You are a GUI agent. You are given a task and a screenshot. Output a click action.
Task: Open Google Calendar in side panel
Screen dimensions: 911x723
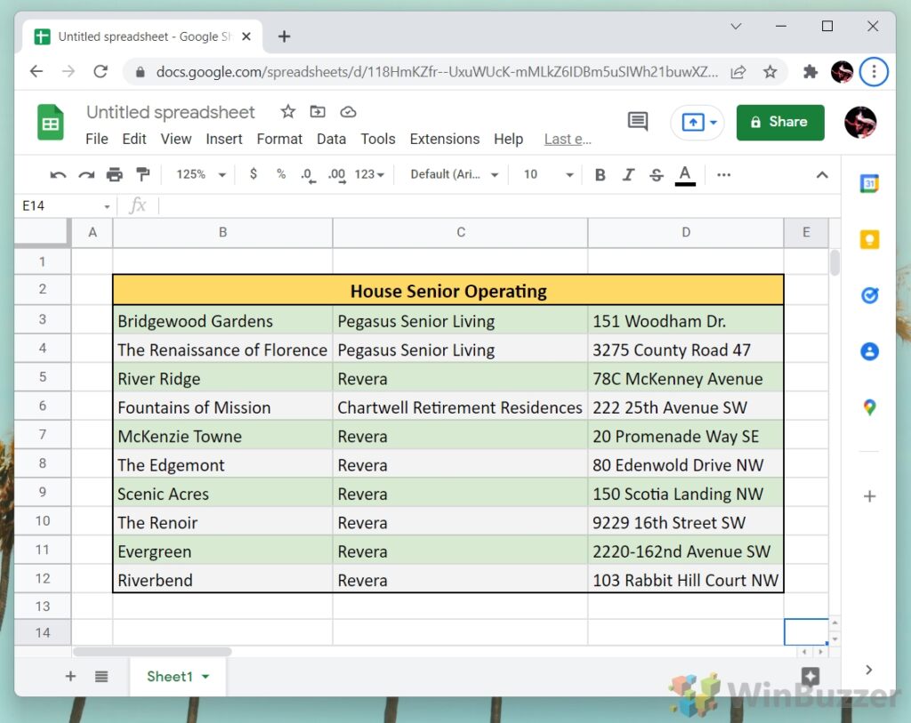pyautogui.click(x=869, y=184)
